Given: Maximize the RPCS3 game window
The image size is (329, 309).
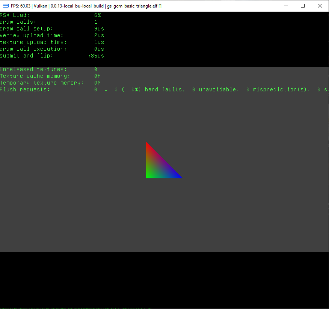Looking at the screenshot, I should click(303, 6).
